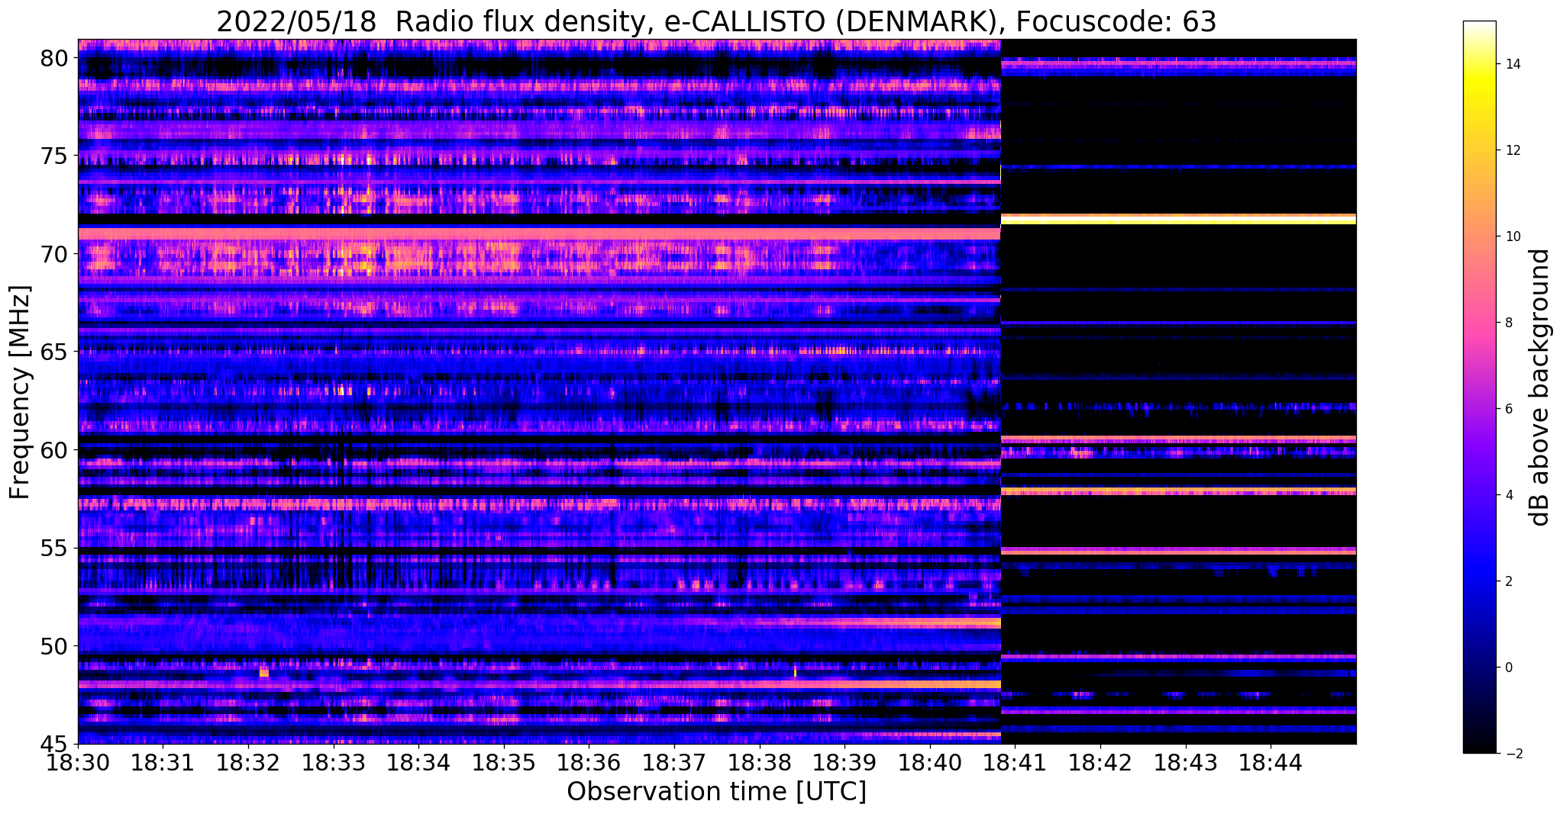Click the plot title mentioning e-CALLISTO (DENMARK)
Screen dimensions: 1563x814
[716, 21]
